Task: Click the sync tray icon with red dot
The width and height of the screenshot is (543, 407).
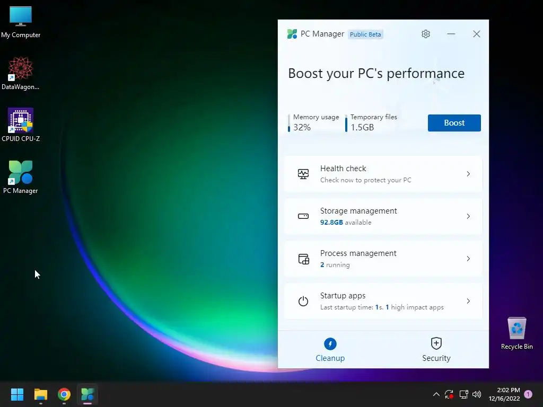Action: (449, 394)
